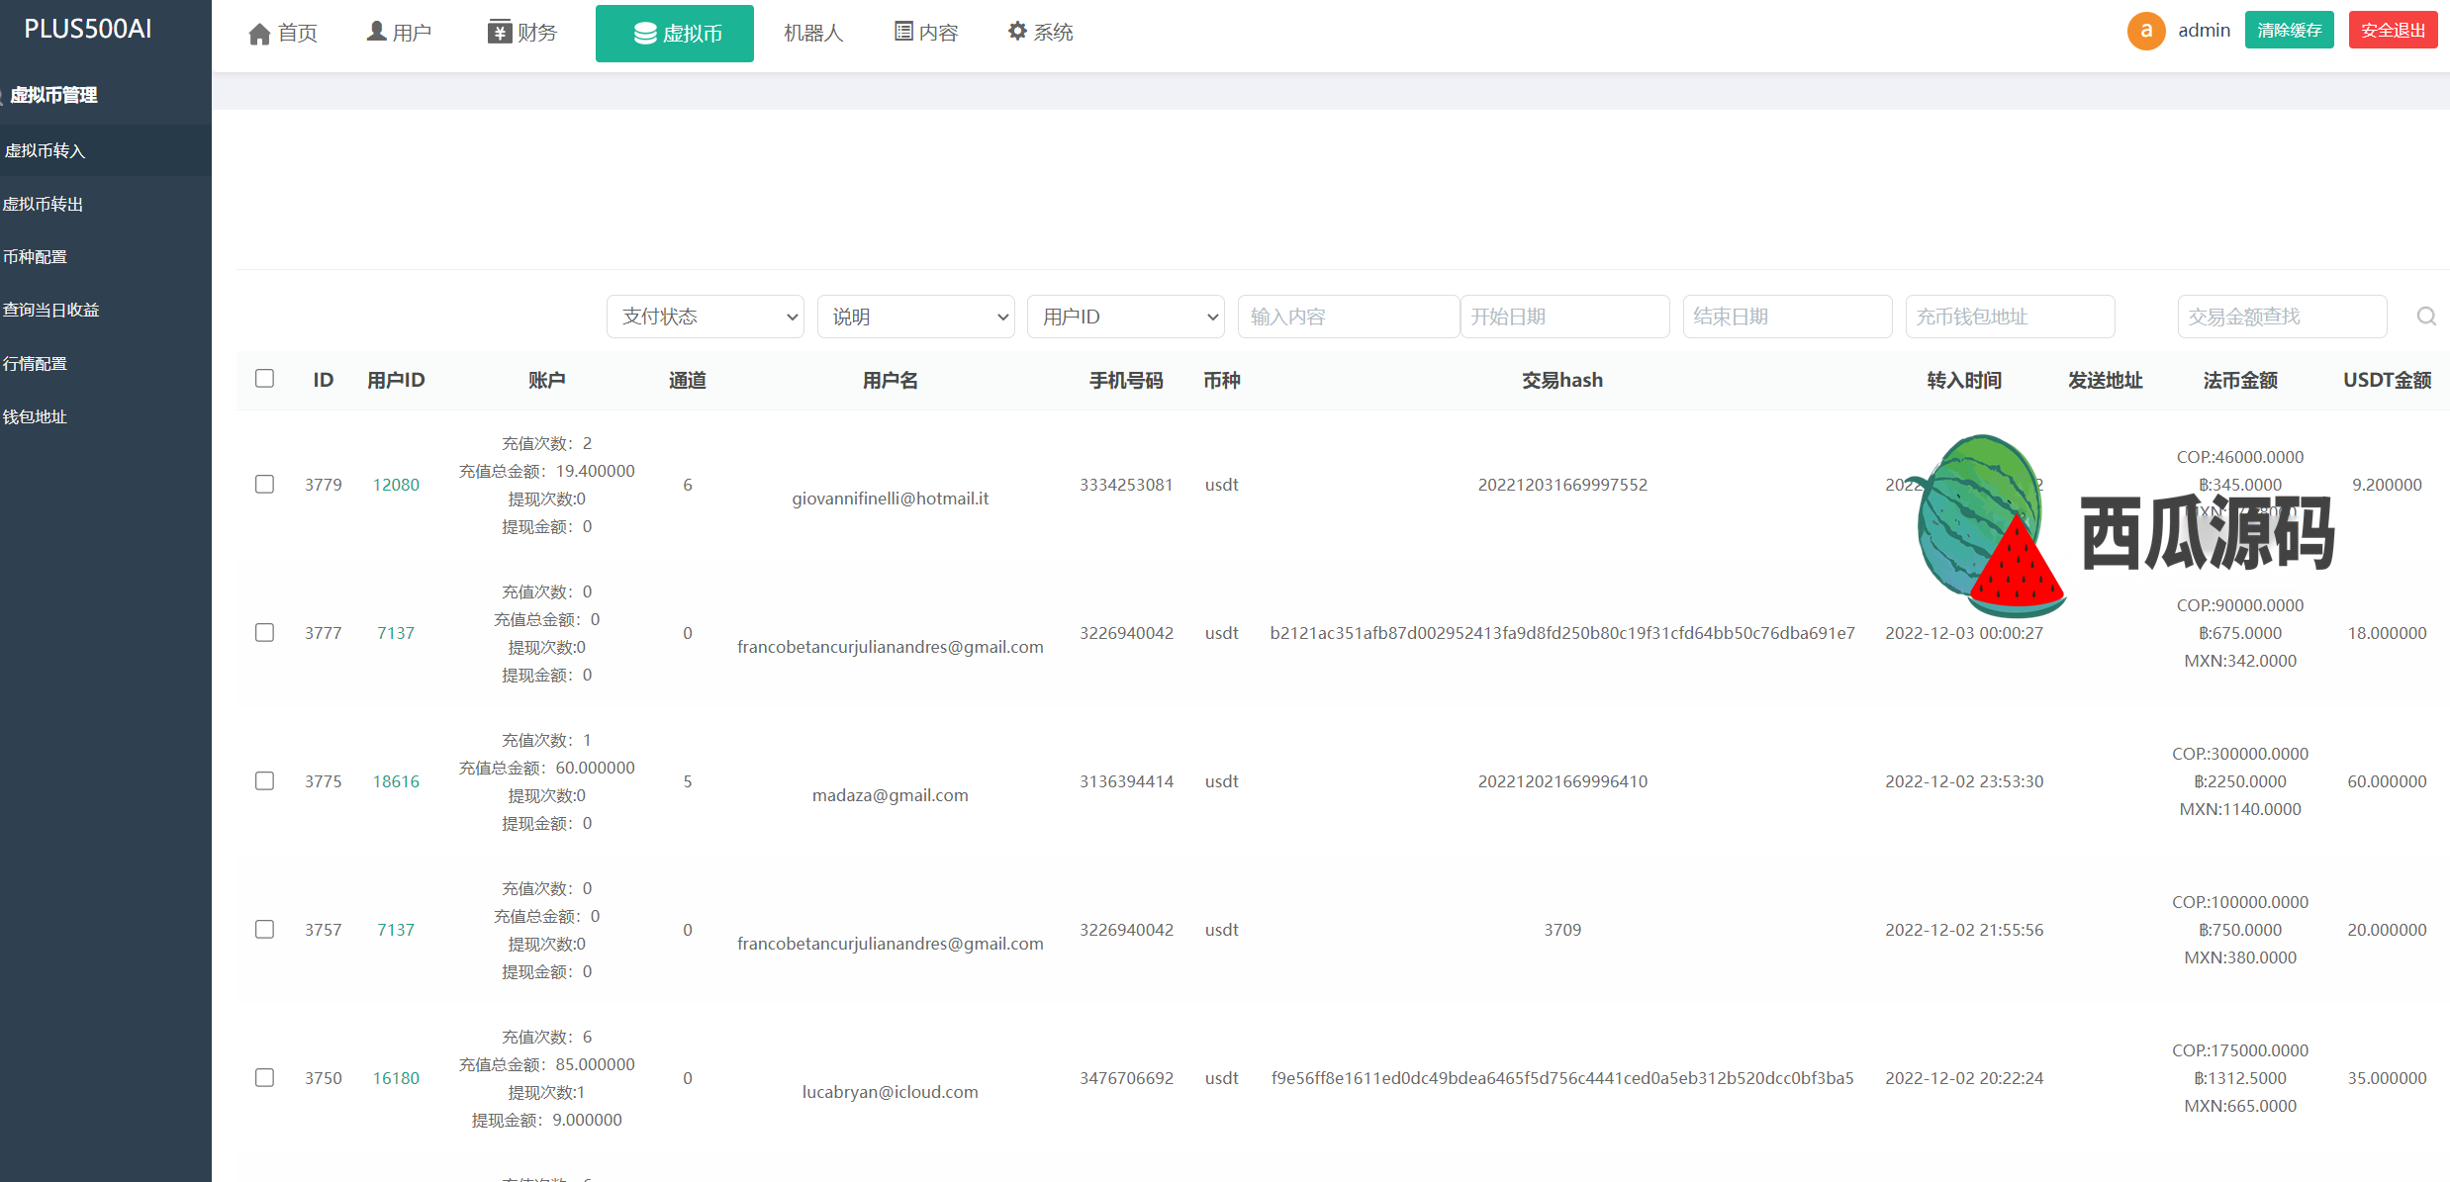The image size is (2450, 1182).
Task: Click phone number 3136394414
Action: pos(1126,781)
